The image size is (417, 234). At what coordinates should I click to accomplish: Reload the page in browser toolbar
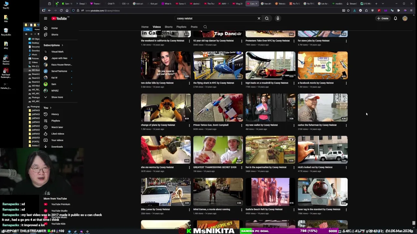click(61, 10)
